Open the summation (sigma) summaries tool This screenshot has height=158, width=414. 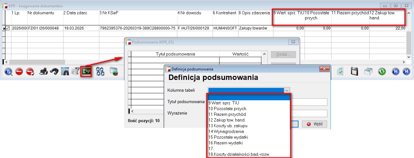[x=86, y=71]
